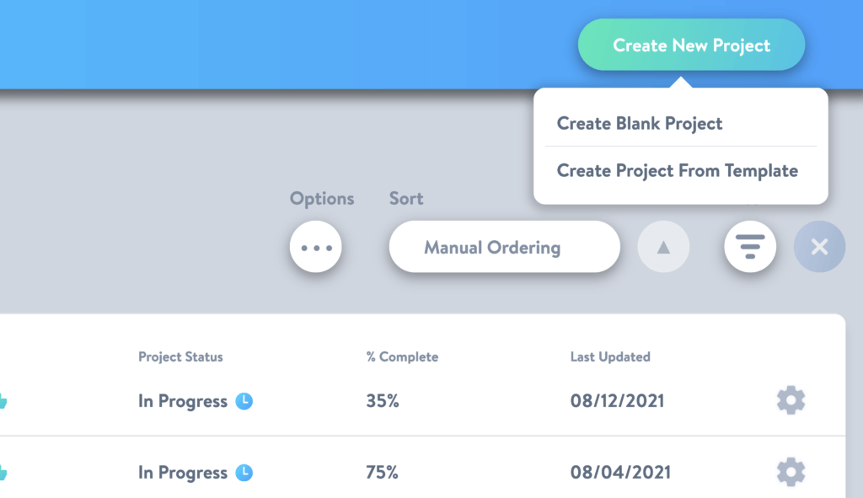Open settings gear for 75% project

pyautogui.click(x=791, y=472)
